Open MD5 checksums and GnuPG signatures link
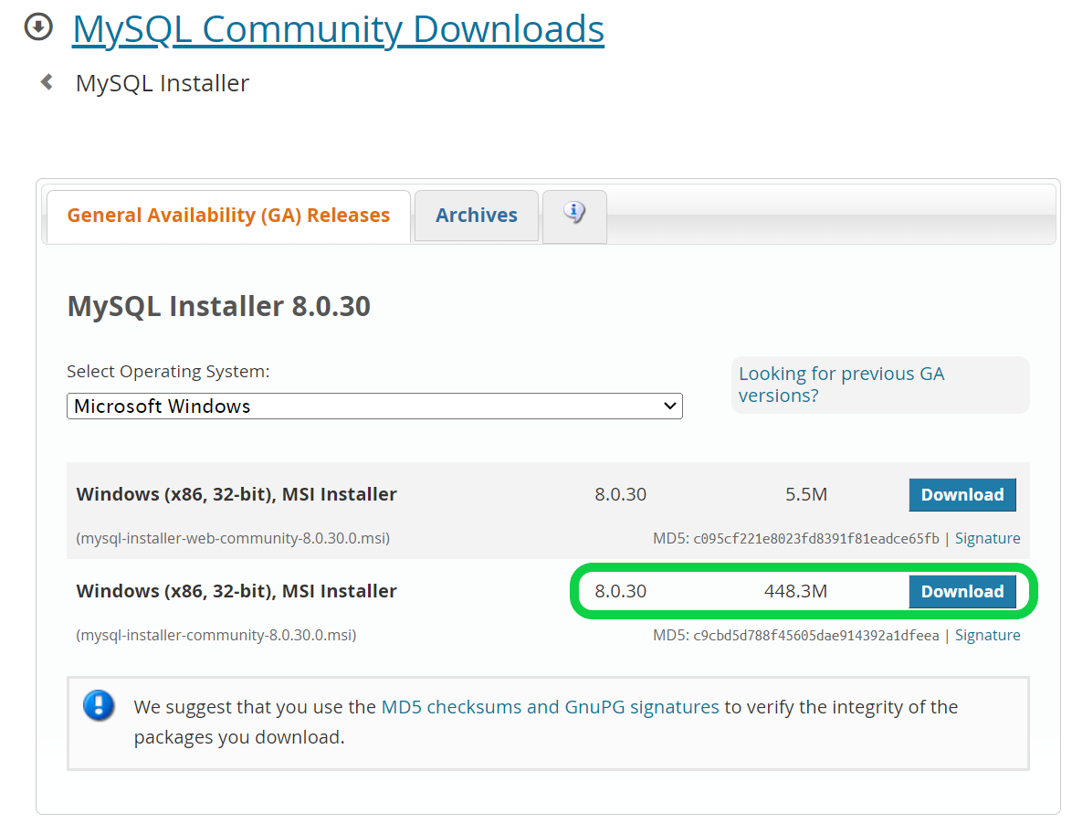The width and height of the screenshot is (1072, 834). coord(550,707)
